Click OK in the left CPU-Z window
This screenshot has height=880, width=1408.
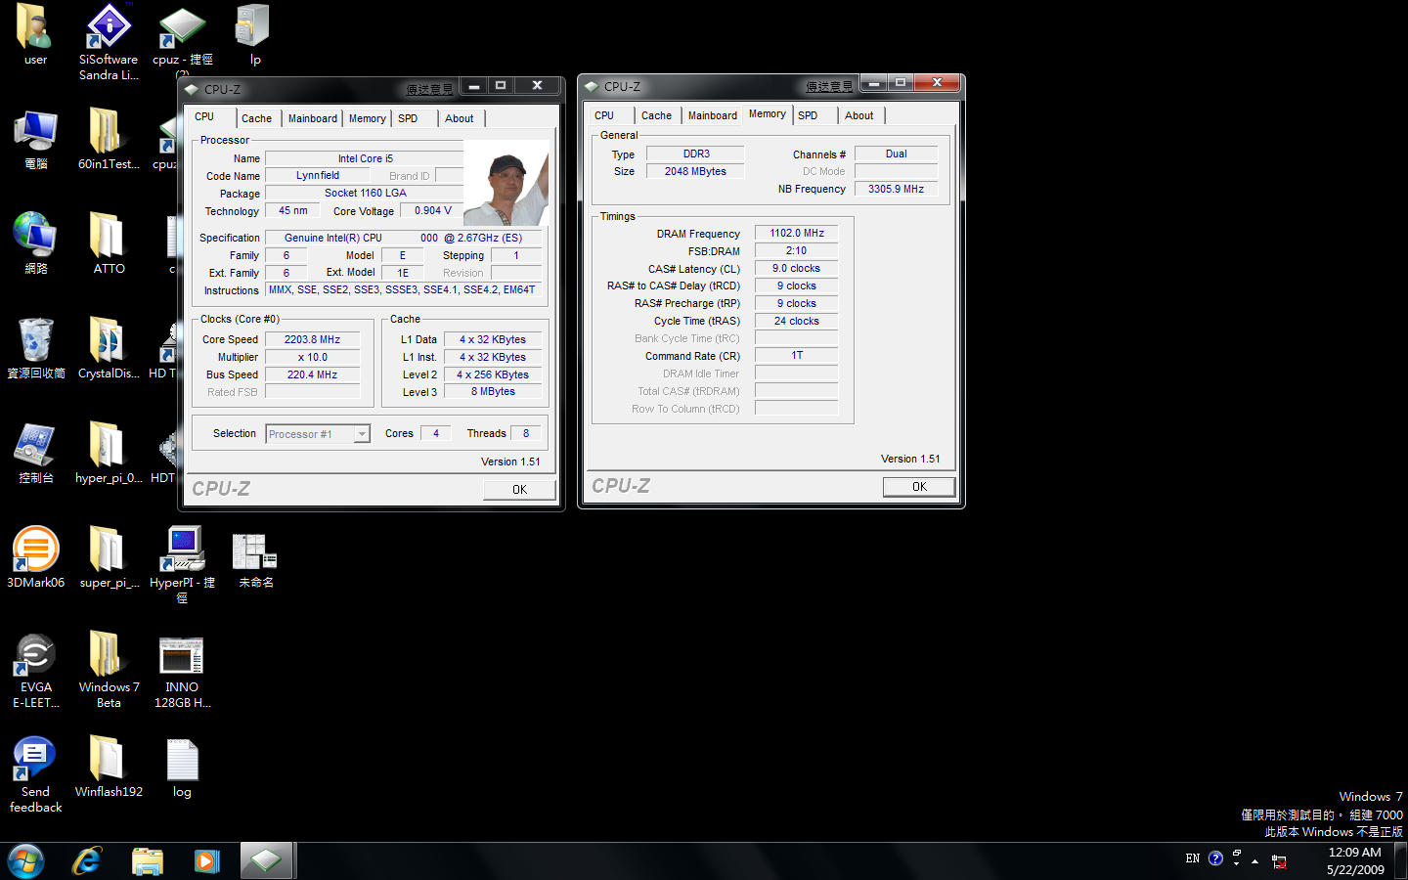coord(519,490)
